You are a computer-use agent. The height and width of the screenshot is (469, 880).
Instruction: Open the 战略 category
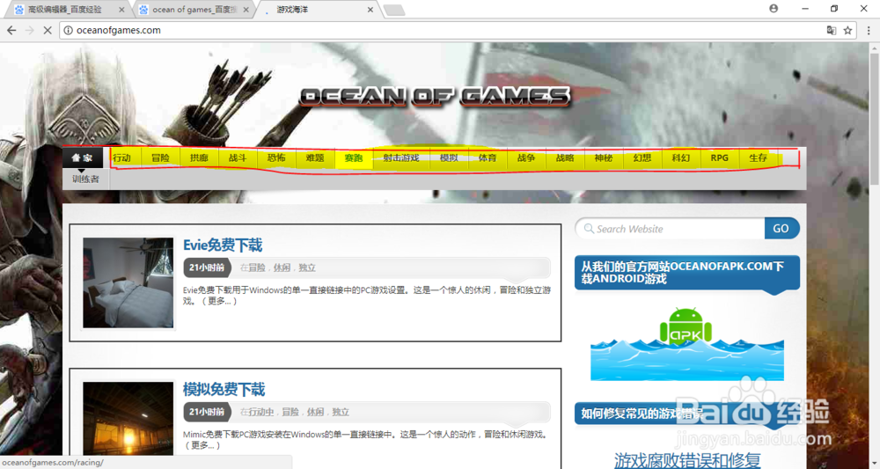(x=565, y=158)
